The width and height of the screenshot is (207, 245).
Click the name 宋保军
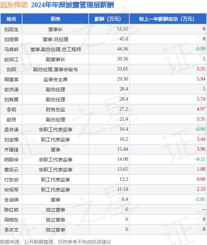[x=11, y=189]
